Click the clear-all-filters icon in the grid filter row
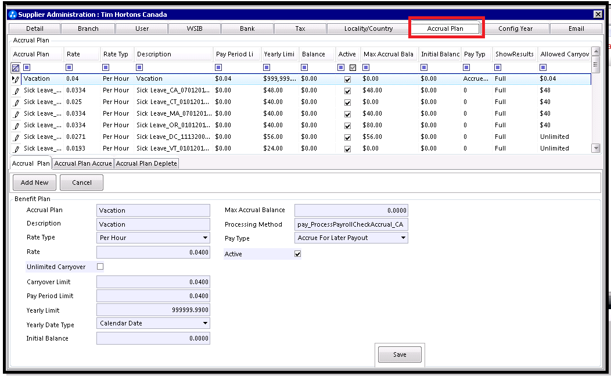This screenshot has height=376, width=611. pos(16,68)
